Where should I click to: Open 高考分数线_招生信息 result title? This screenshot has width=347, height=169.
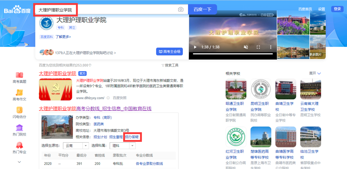95,108
